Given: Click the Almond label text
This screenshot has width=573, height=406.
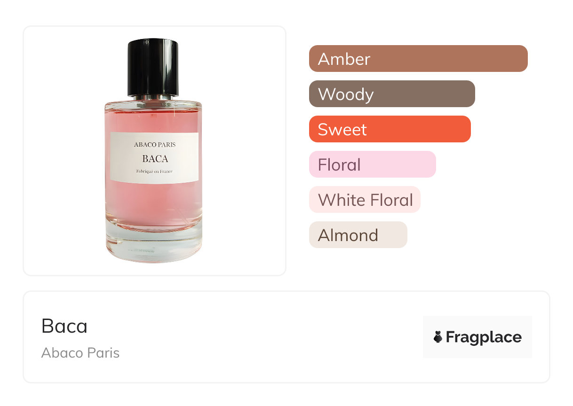Looking at the screenshot, I should tap(348, 235).
